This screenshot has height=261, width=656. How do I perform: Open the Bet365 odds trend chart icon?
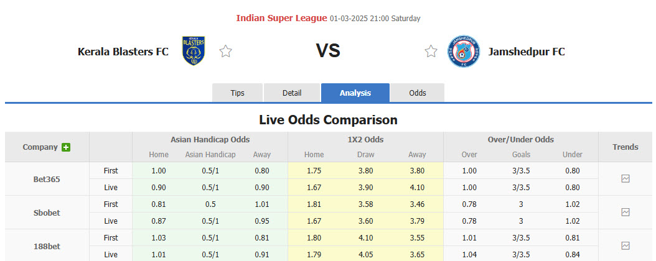626,179
